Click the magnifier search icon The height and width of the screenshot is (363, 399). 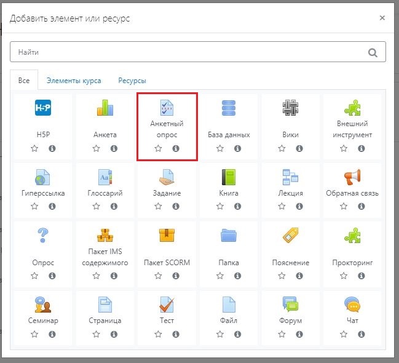(x=373, y=53)
